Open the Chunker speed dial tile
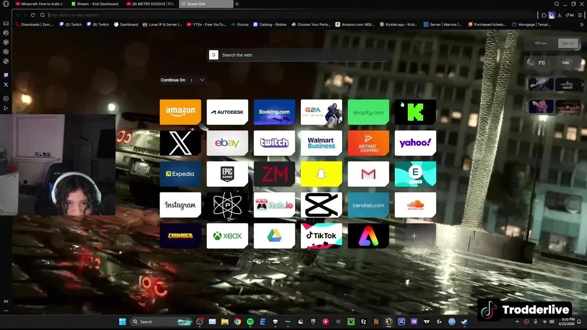587x330 pixels. (180, 236)
